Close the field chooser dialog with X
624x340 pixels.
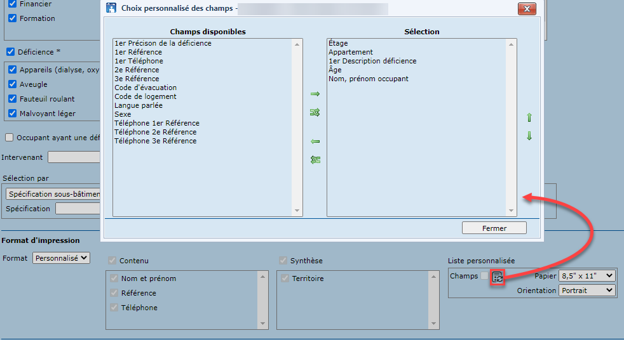tap(527, 9)
